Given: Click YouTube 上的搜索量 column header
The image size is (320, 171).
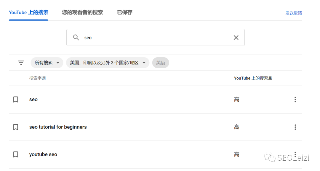Looking at the screenshot, I should coord(253,78).
